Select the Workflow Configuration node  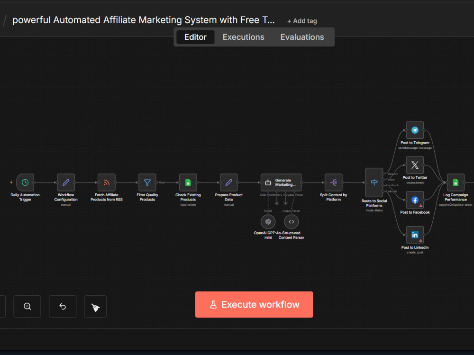[66, 182]
